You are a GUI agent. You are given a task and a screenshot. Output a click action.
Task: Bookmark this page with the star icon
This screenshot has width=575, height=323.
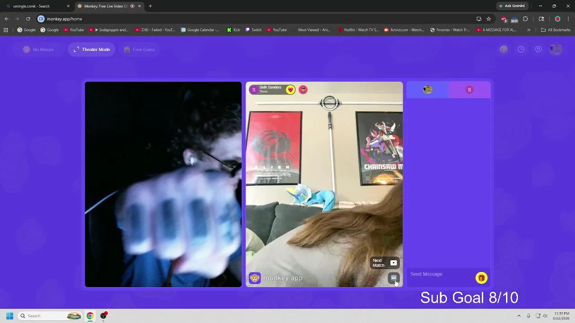[x=489, y=19]
